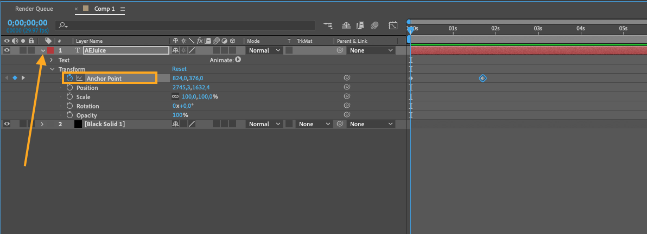
Task: Open the AEJuice Parent & Link dropdown
Action: [x=371, y=50]
